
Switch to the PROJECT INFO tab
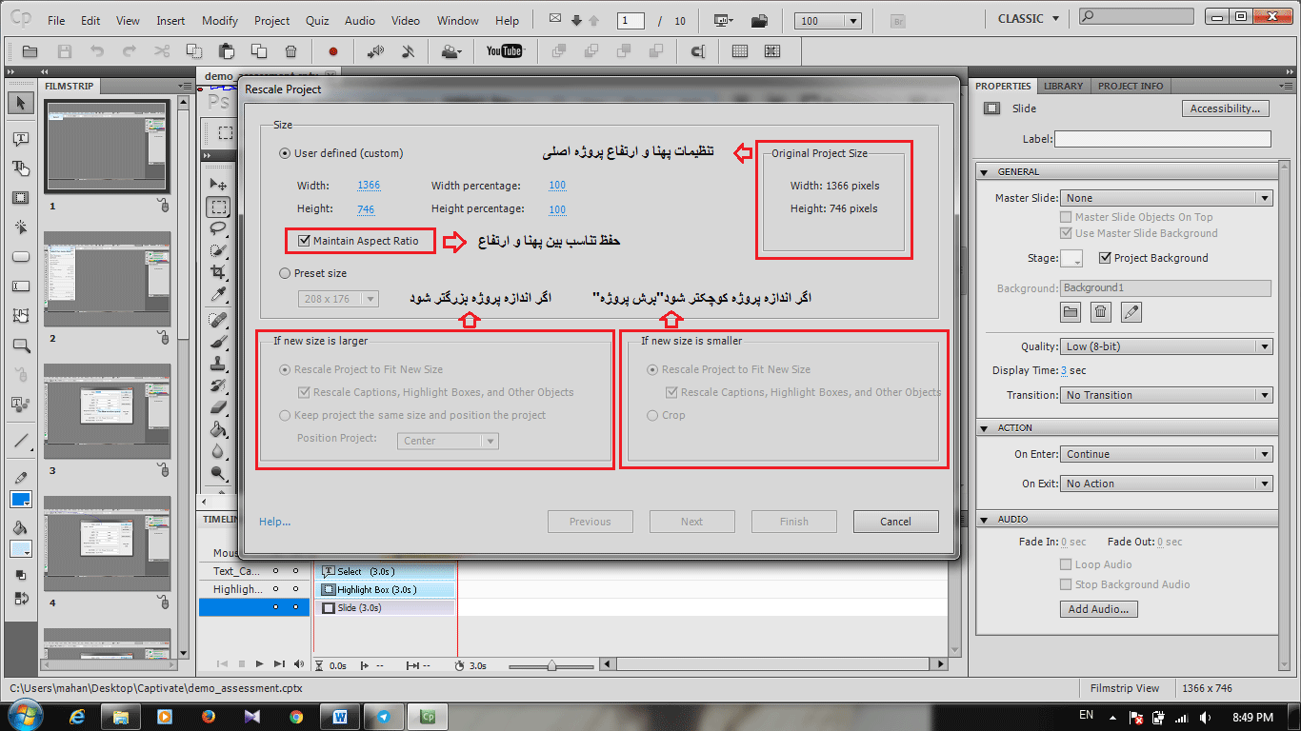click(x=1131, y=86)
